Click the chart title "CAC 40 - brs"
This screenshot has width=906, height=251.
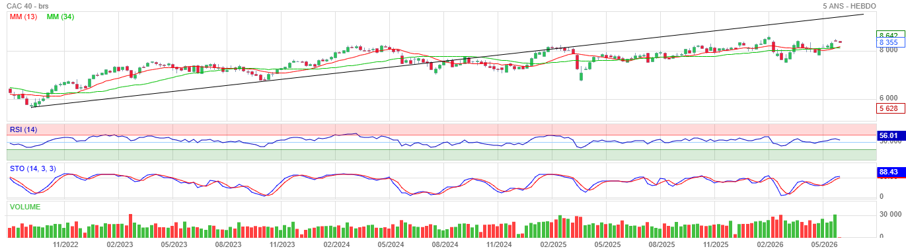click(28, 6)
